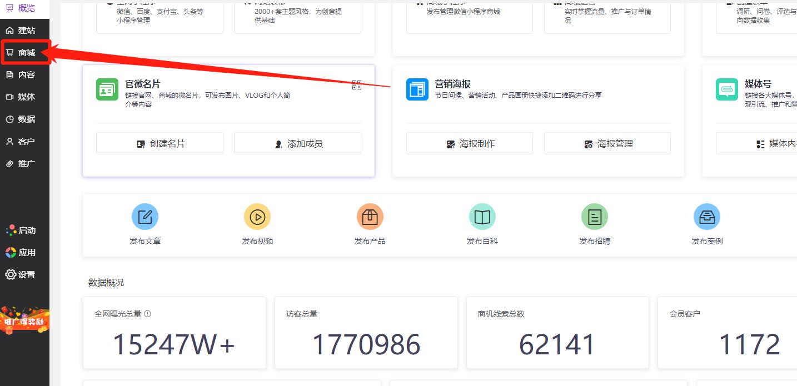Click the 62141 business leads number
Viewport: 797px width, 386px height.
pyautogui.click(x=557, y=344)
